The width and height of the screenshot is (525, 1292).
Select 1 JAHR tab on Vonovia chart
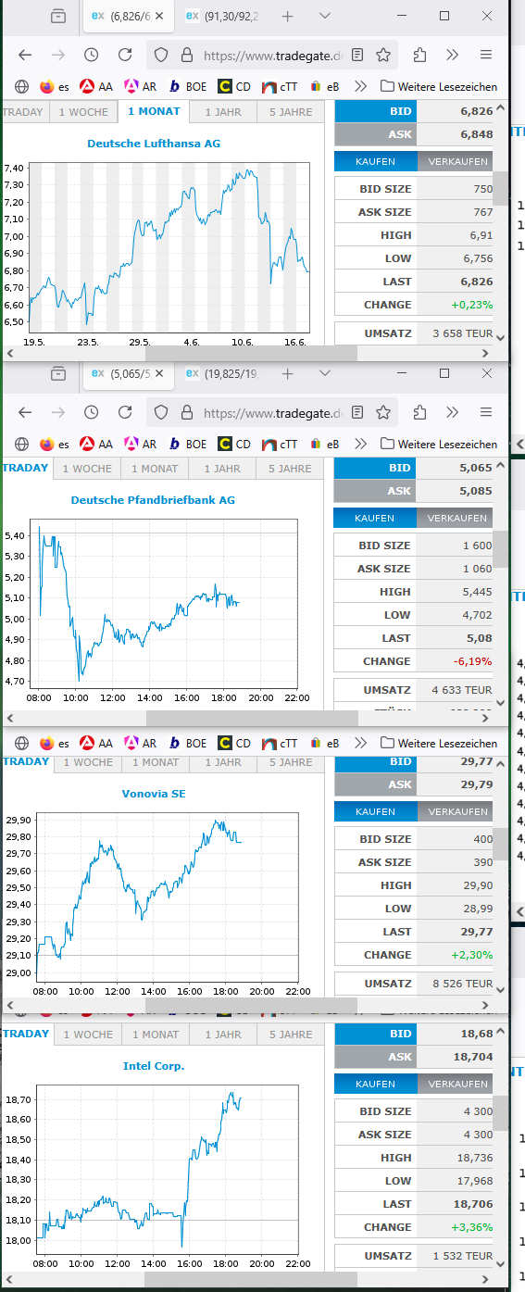[x=222, y=762]
